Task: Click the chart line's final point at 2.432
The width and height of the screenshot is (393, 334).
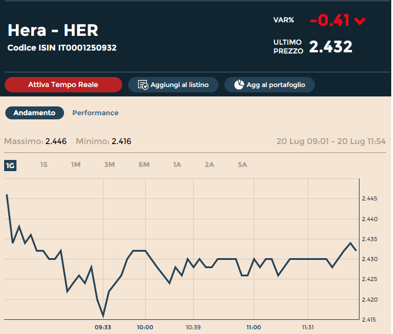Action: pos(356,250)
